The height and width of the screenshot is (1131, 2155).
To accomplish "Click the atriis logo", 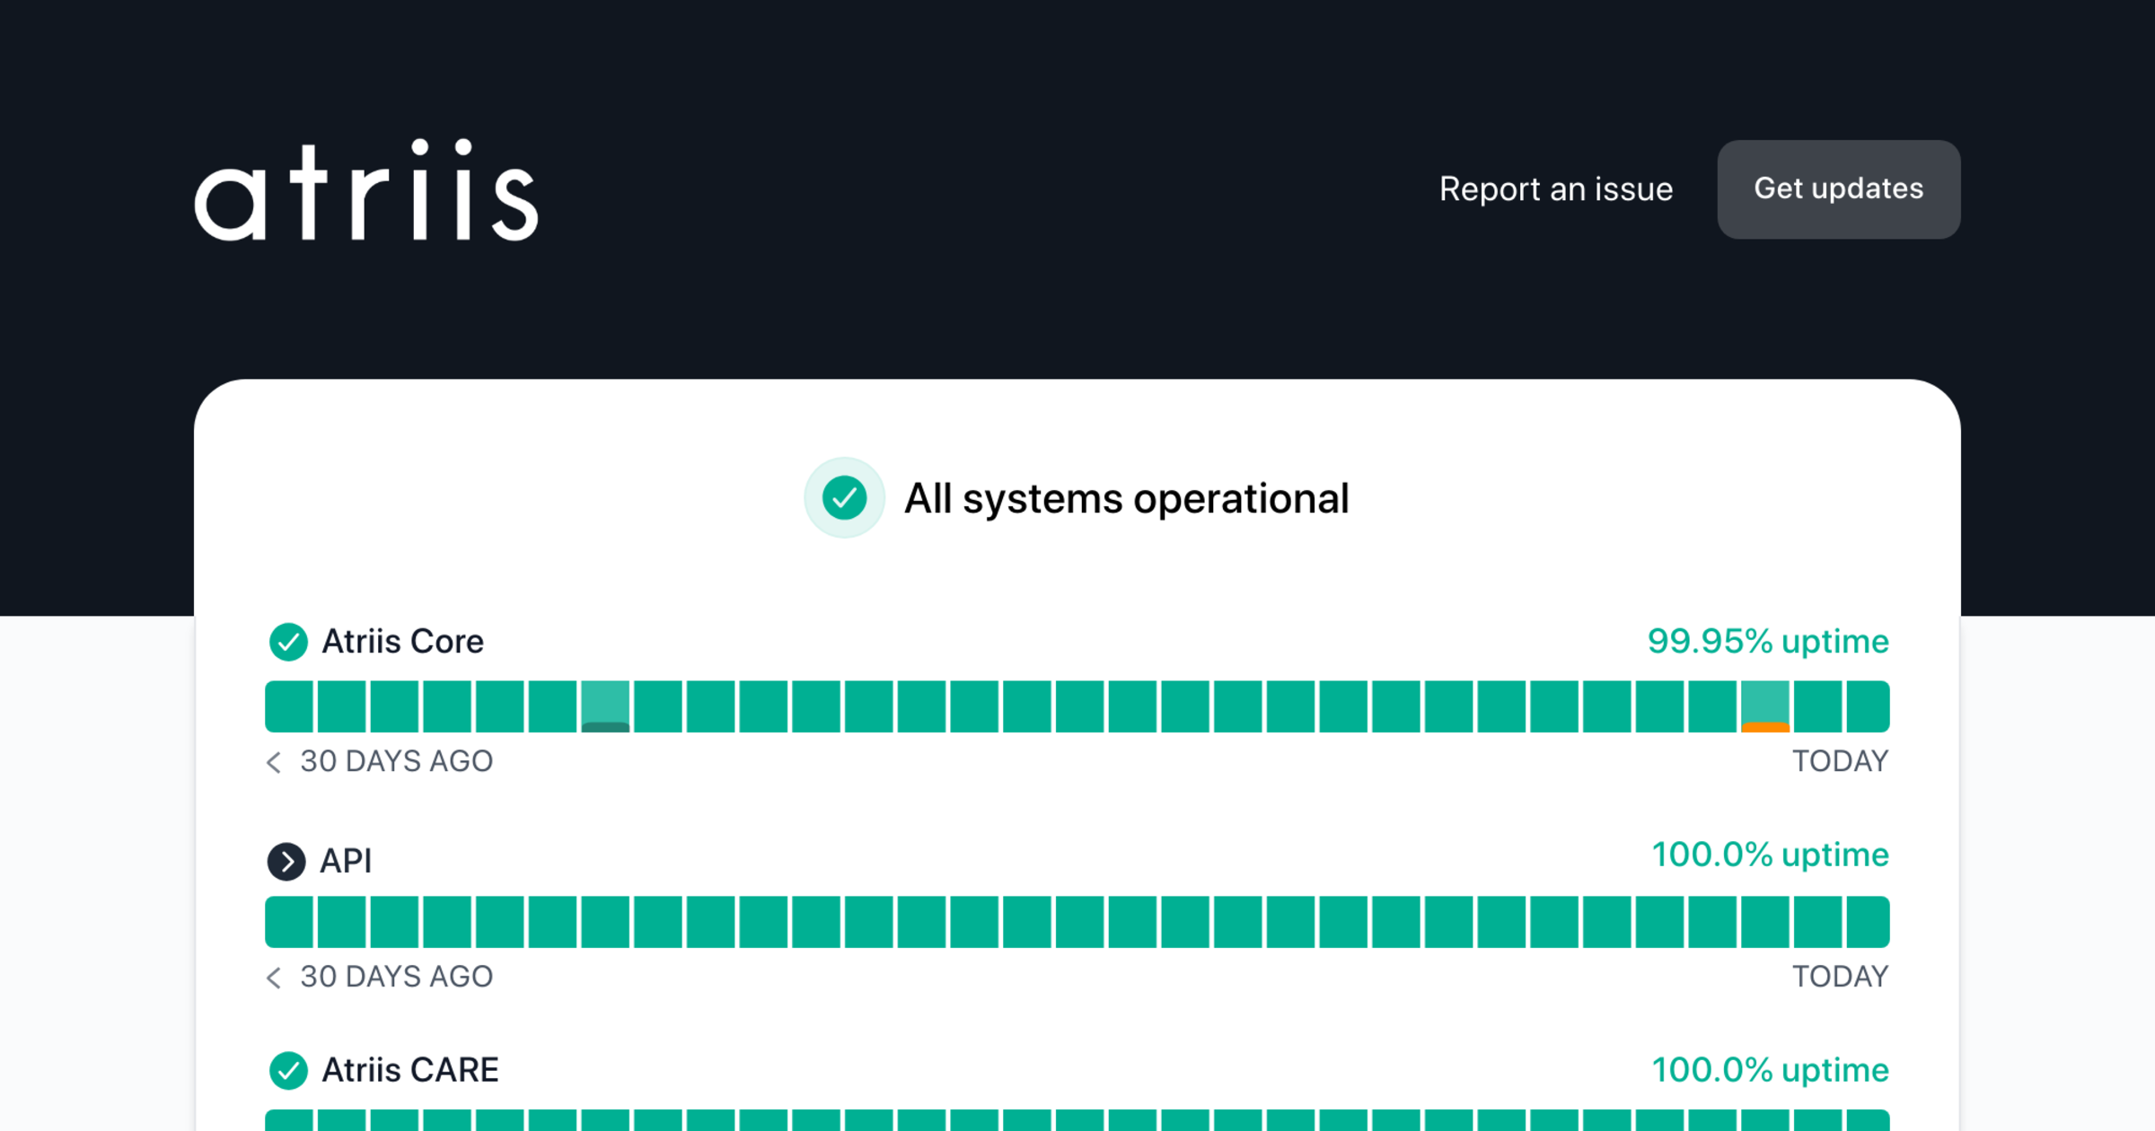I will tap(365, 190).
